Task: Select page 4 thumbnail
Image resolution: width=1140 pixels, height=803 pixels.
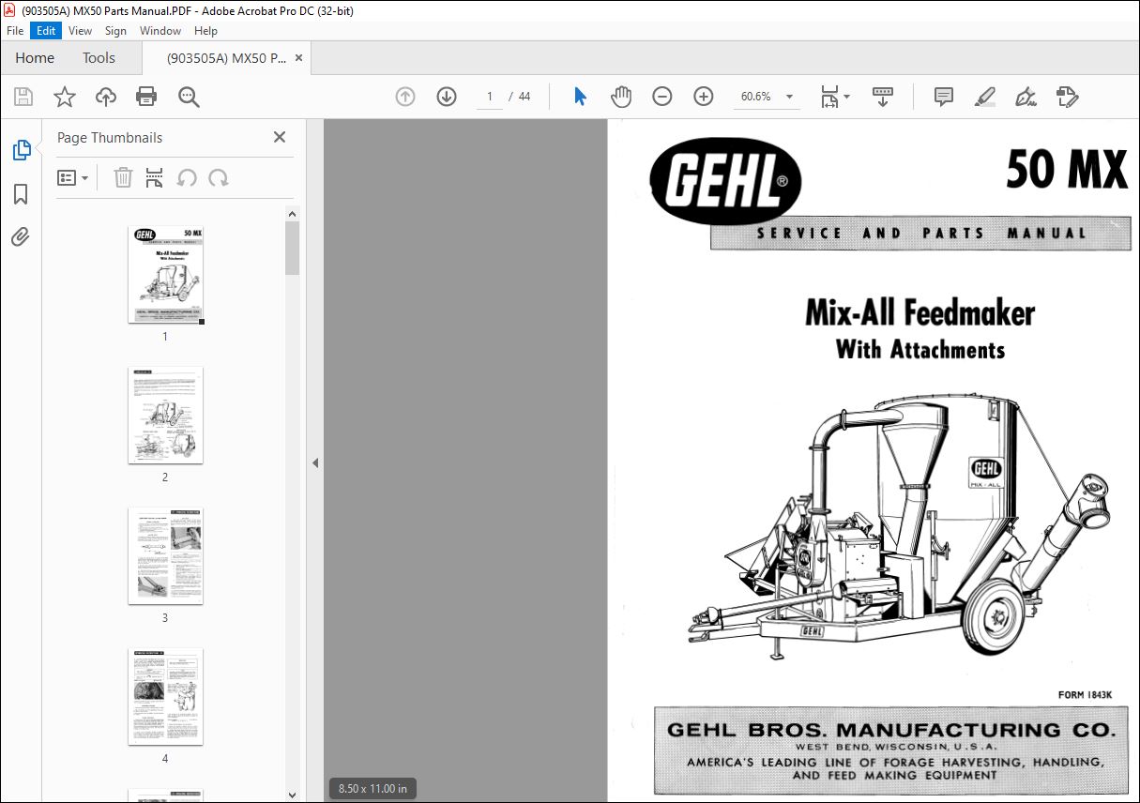Action: pos(165,697)
